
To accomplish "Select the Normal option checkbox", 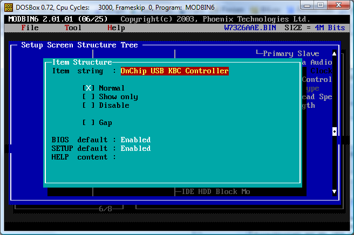I will point(88,88).
